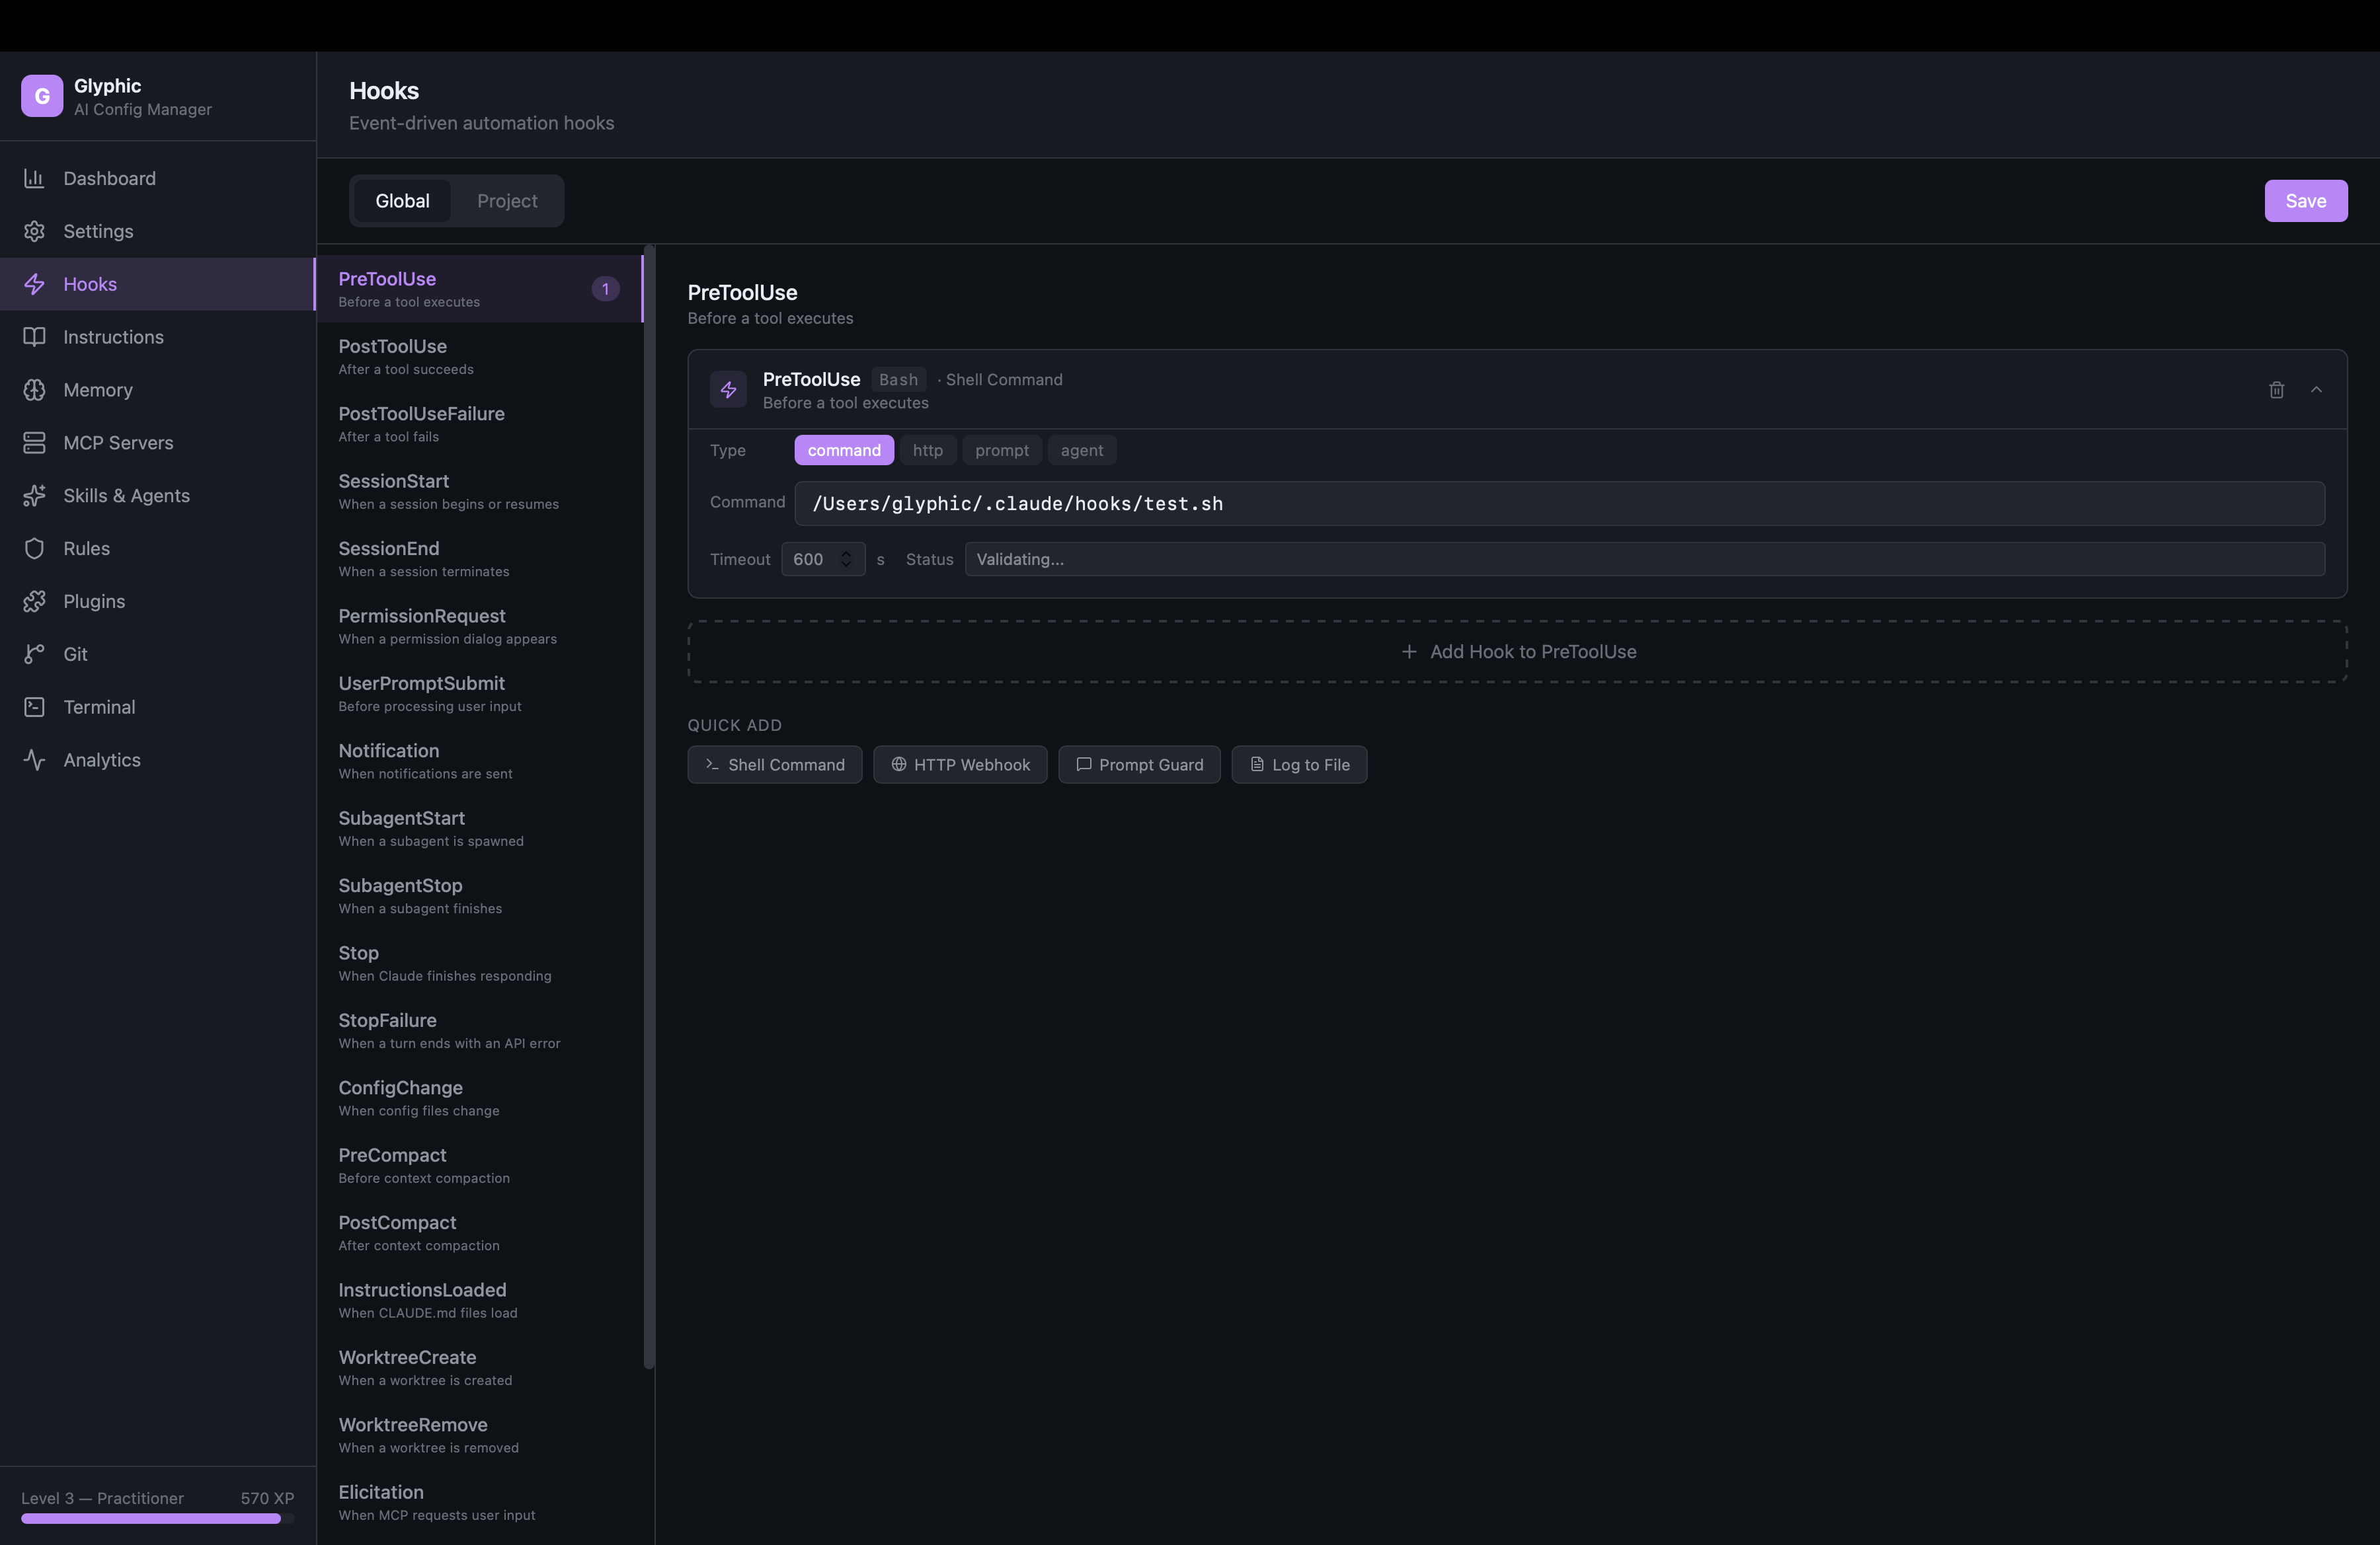Open Terminal from the sidebar icon
Viewport: 2380px width, 1545px height.
(35, 706)
